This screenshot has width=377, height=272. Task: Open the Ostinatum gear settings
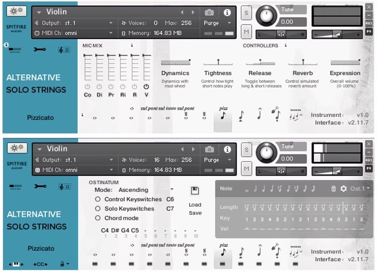(x=343, y=189)
